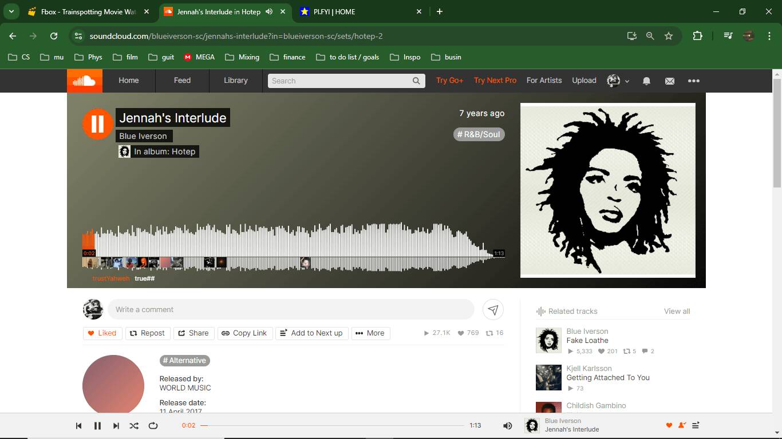Open the Next up queue icon
782x439 pixels.
point(696,425)
